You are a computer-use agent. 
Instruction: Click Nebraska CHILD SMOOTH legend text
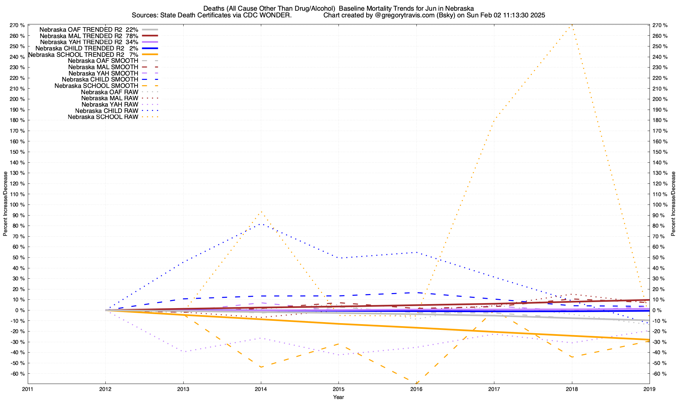(x=100, y=80)
